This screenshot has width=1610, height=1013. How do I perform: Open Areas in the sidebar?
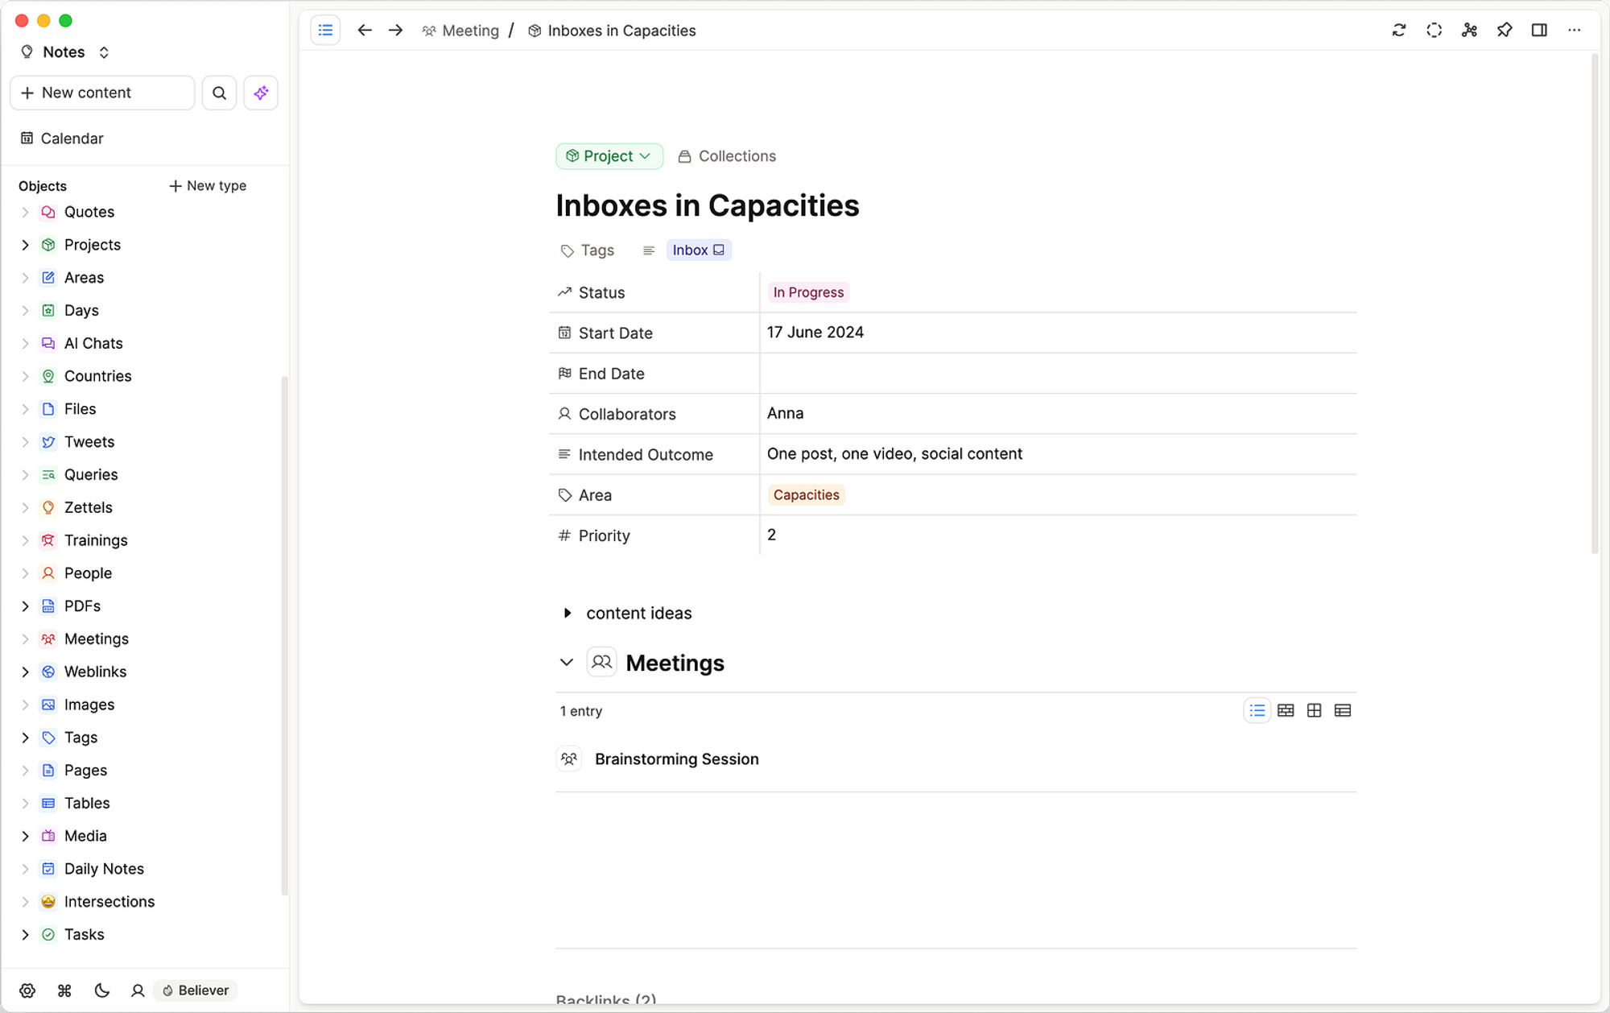[x=84, y=278]
